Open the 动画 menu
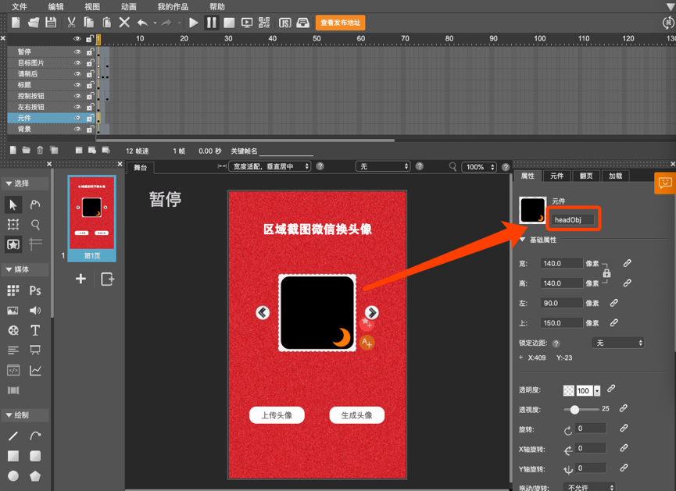 (x=128, y=6)
